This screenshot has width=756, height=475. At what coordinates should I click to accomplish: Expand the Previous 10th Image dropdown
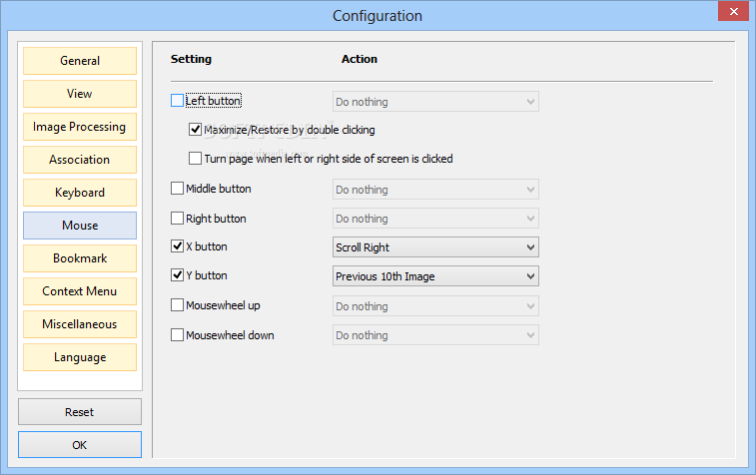(435, 276)
